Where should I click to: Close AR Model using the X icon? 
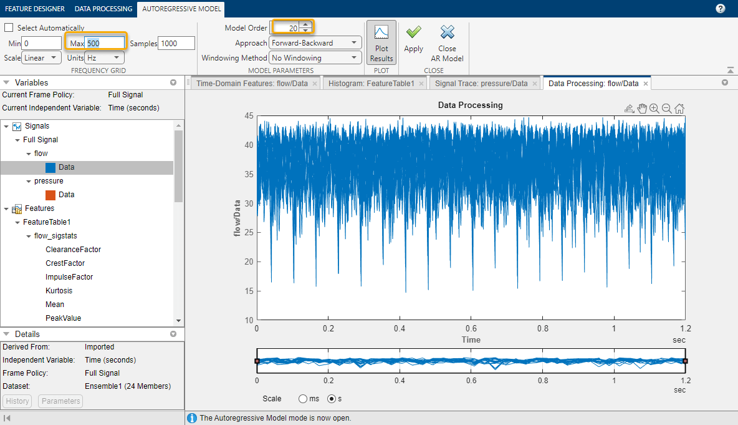tap(447, 32)
